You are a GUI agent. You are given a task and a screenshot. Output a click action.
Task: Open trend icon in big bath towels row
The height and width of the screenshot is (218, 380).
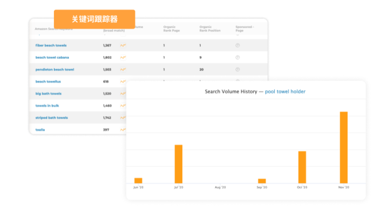(123, 94)
